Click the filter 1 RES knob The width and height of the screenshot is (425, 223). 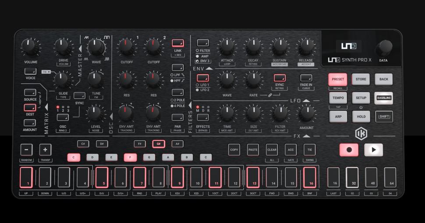tap(126, 80)
